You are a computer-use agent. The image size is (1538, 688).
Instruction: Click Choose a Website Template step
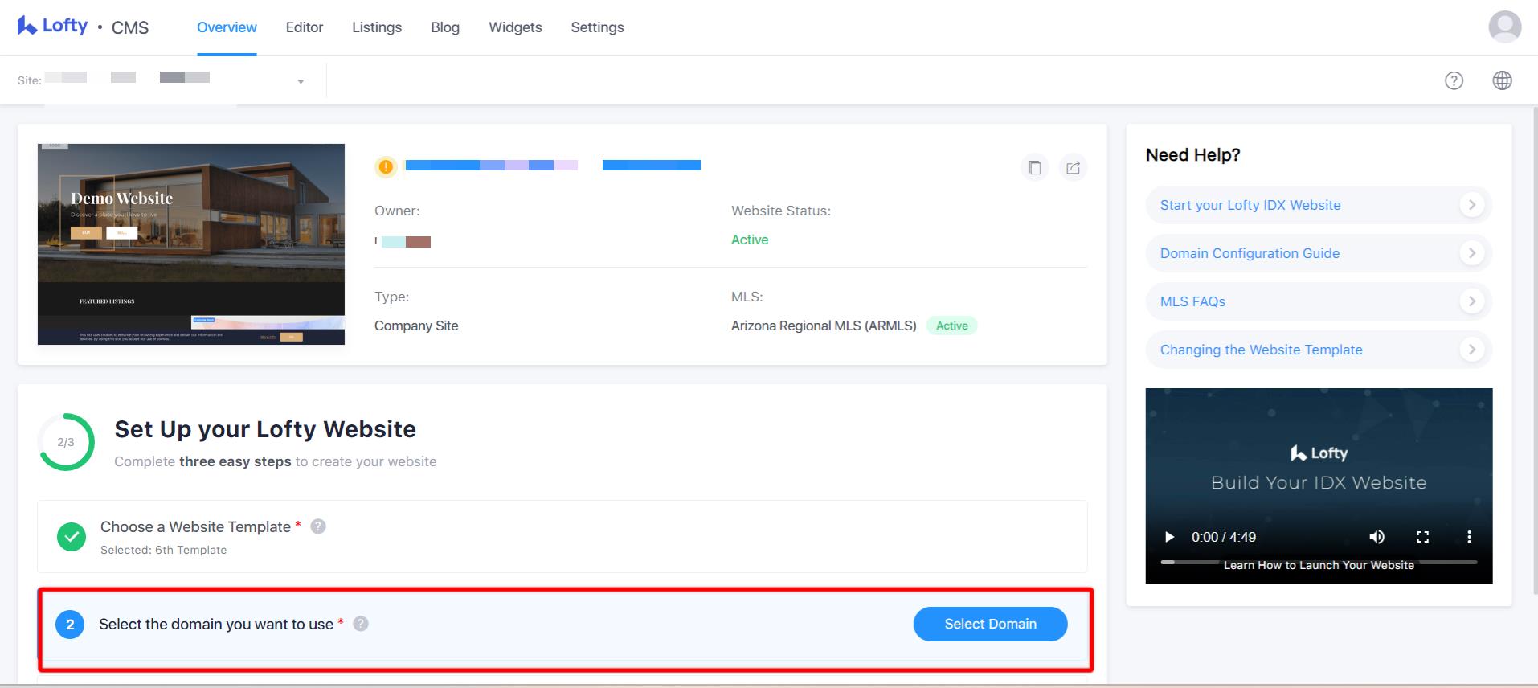[x=562, y=536]
